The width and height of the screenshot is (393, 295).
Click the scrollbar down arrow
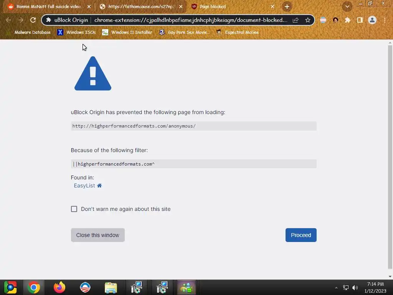pos(390,277)
